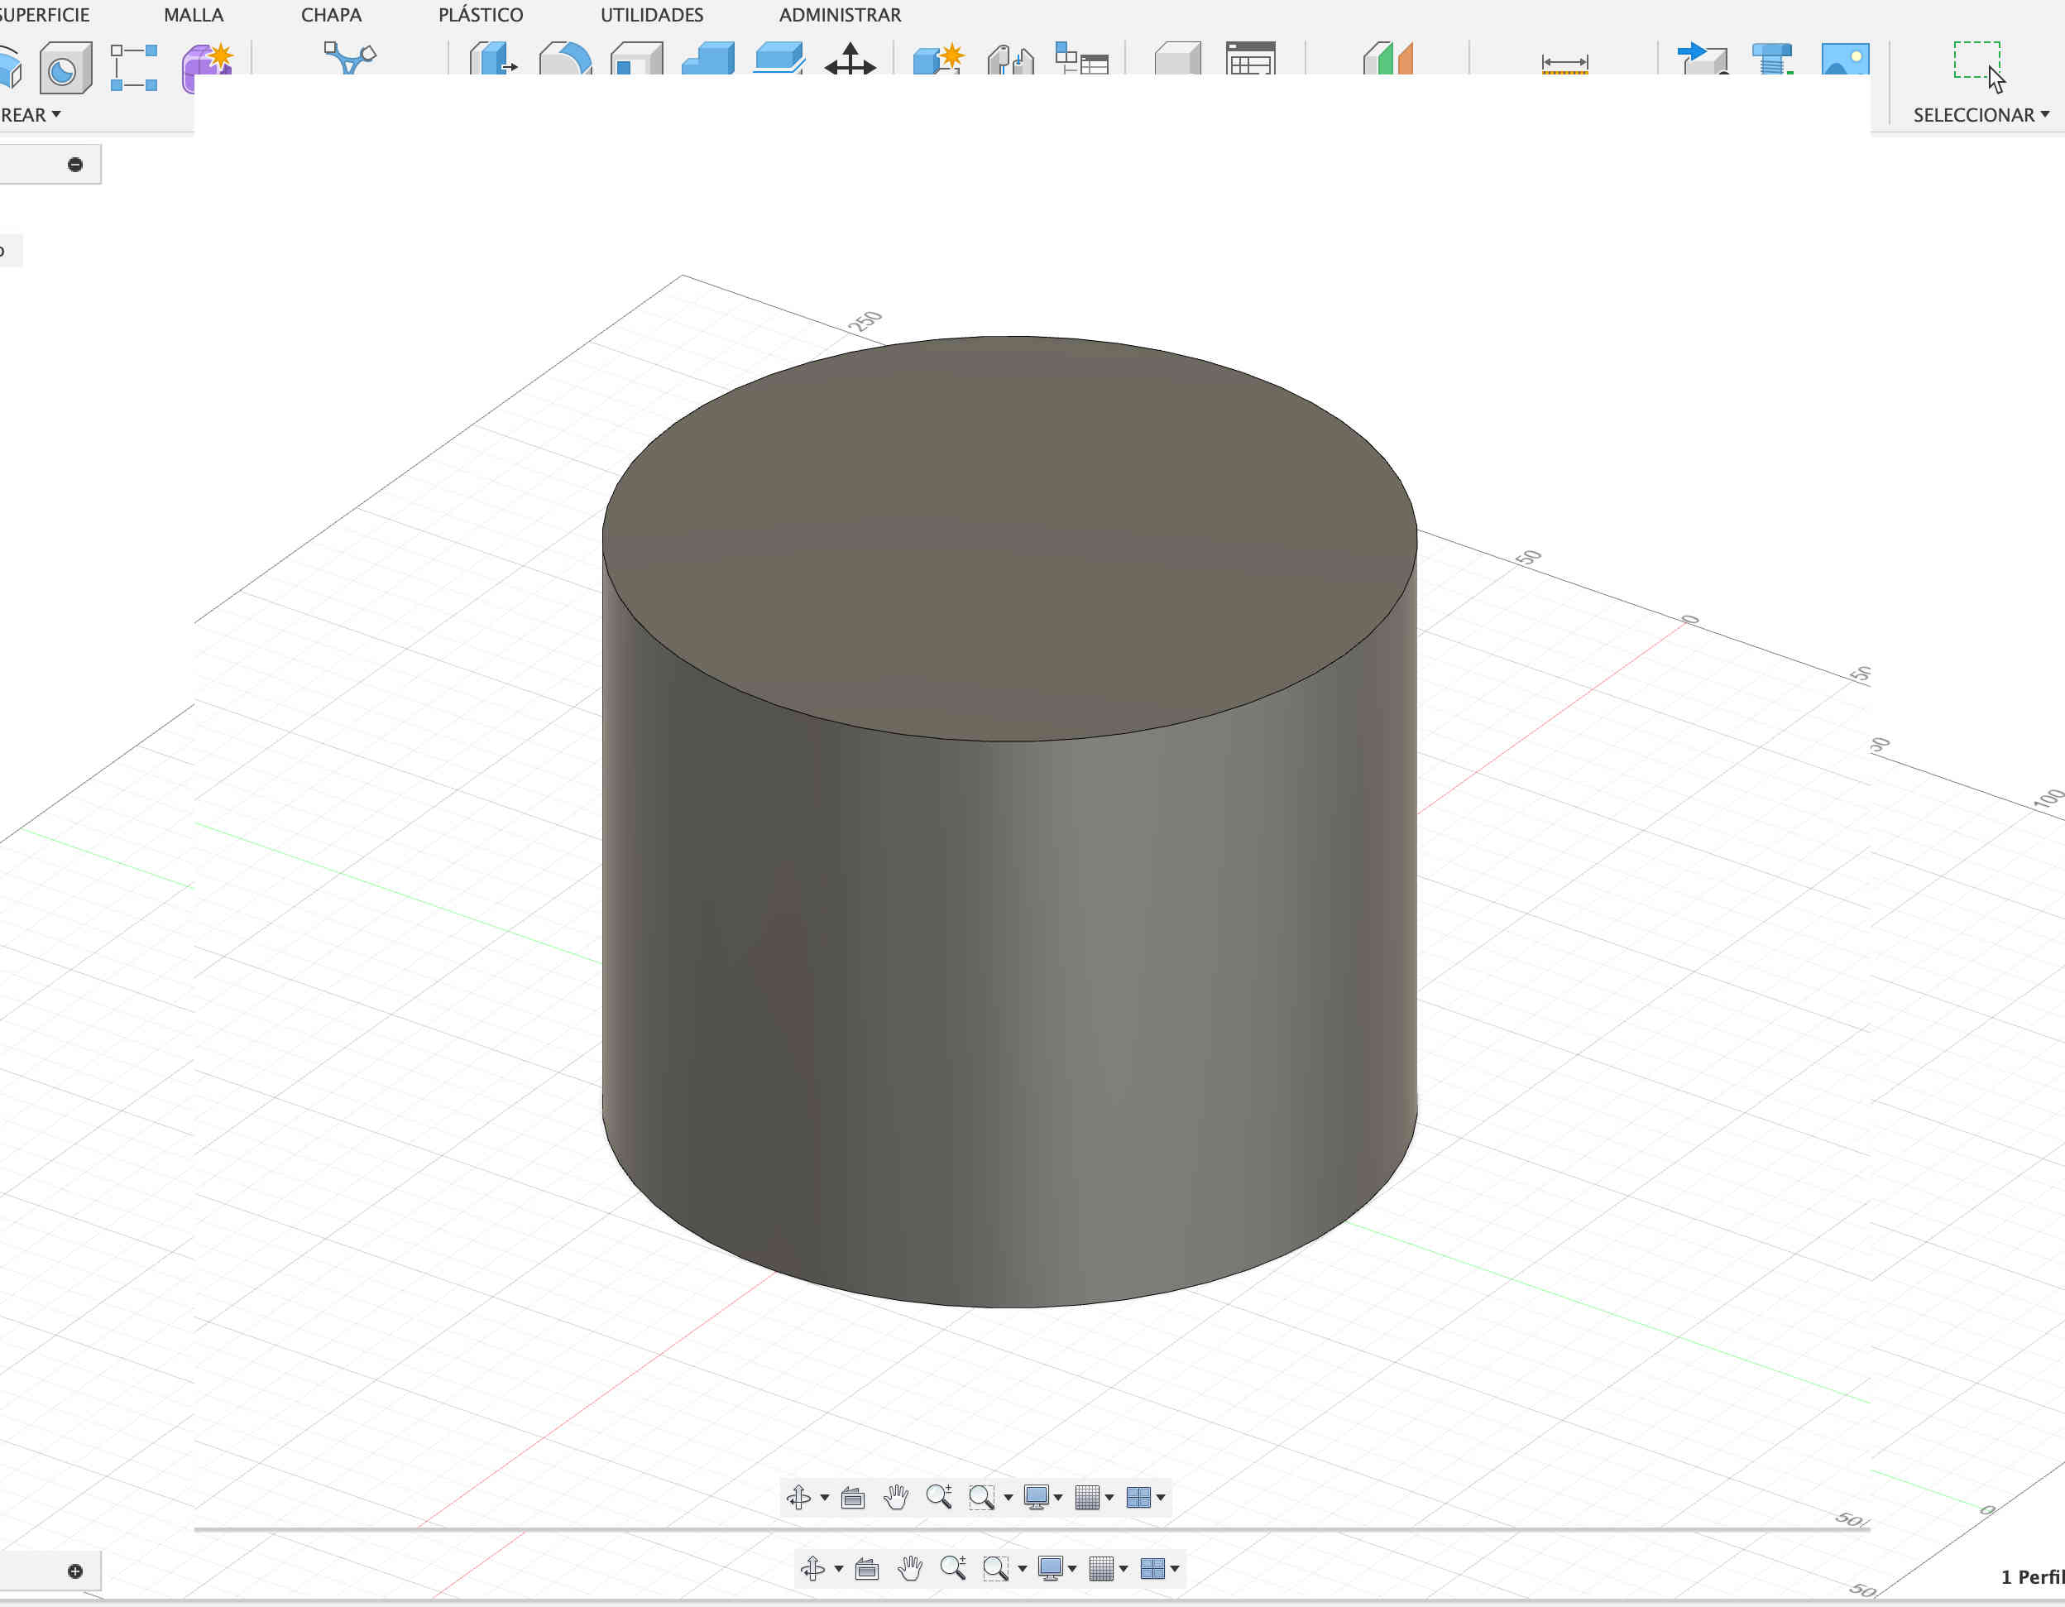Click Zoom Window in lower navigation bar
The width and height of the screenshot is (2065, 1607).
(995, 1568)
